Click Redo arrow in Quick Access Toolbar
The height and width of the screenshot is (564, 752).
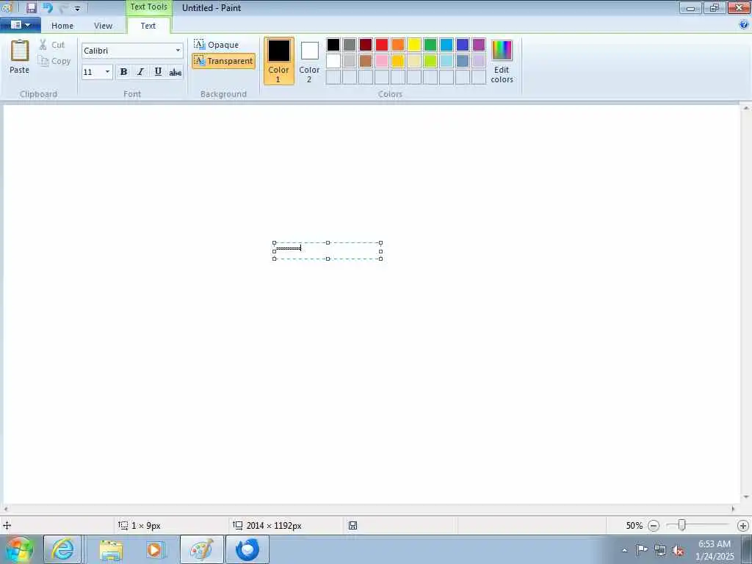[64, 8]
